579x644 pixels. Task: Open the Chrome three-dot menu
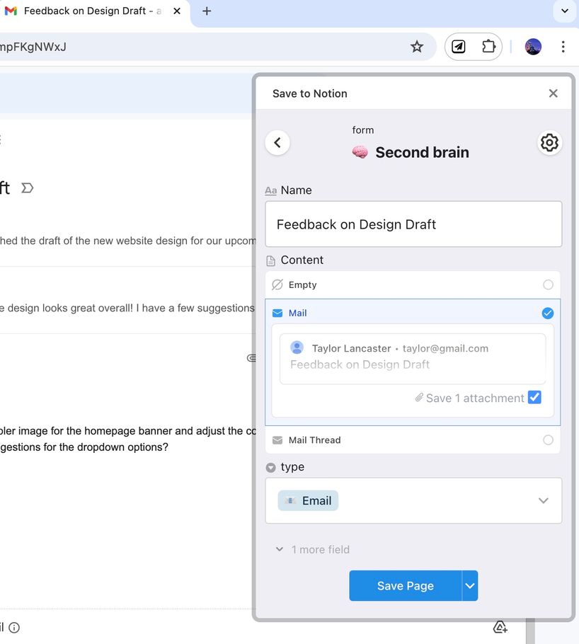(563, 46)
